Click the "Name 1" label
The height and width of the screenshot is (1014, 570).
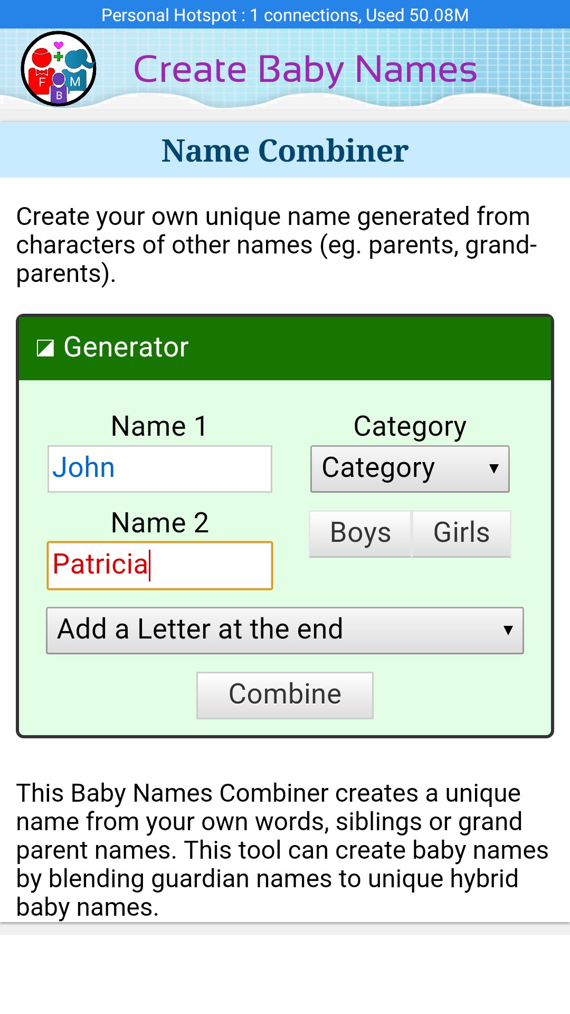click(159, 426)
